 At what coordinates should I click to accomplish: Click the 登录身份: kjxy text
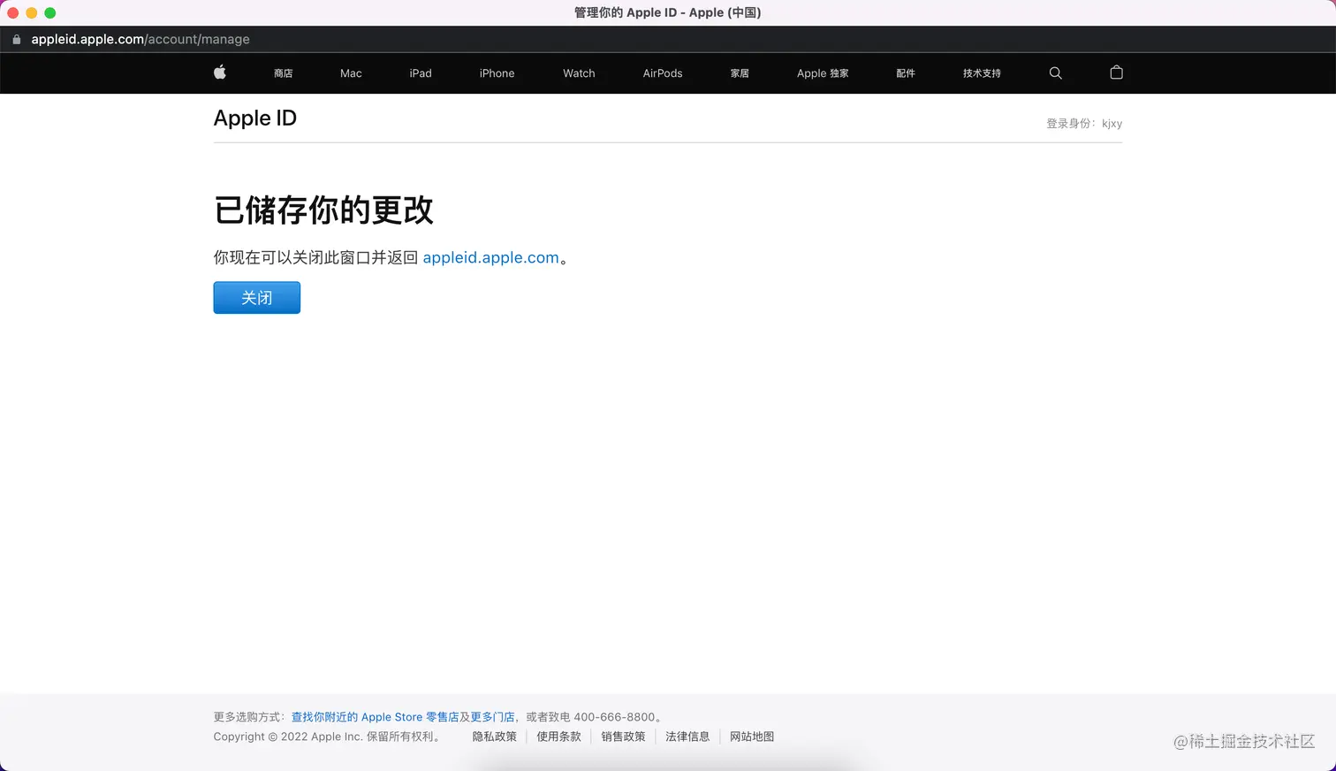coord(1084,124)
